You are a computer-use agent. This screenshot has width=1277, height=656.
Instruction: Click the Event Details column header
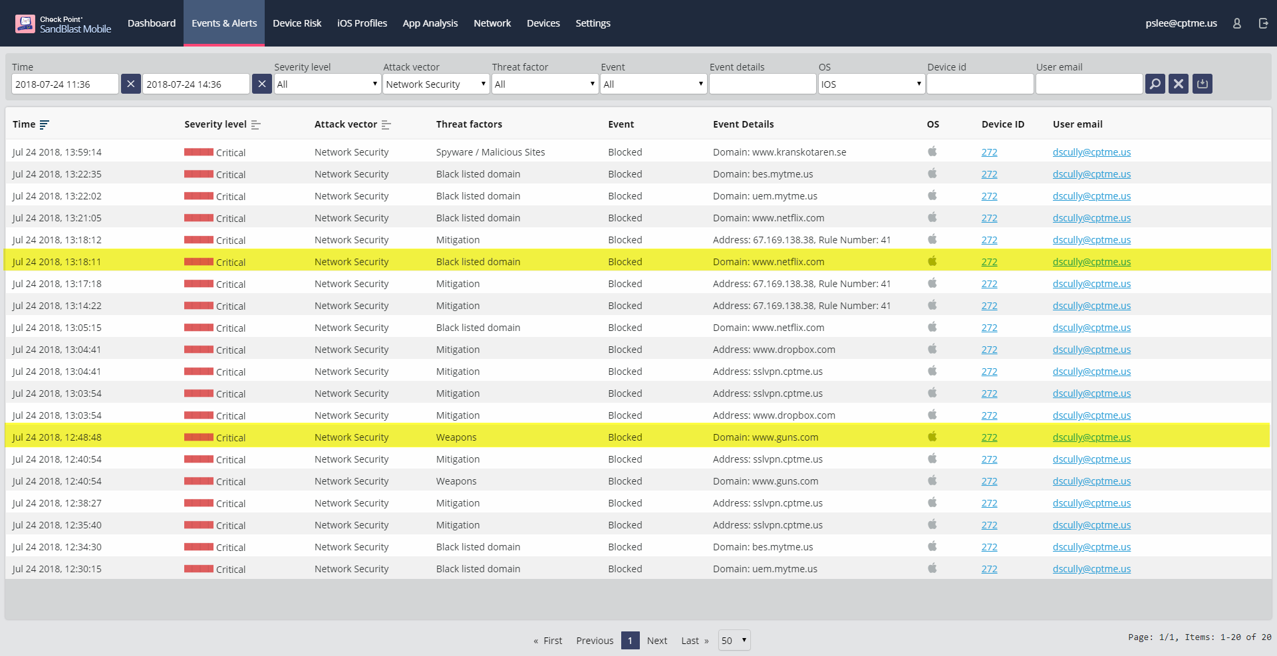pos(743,124)
